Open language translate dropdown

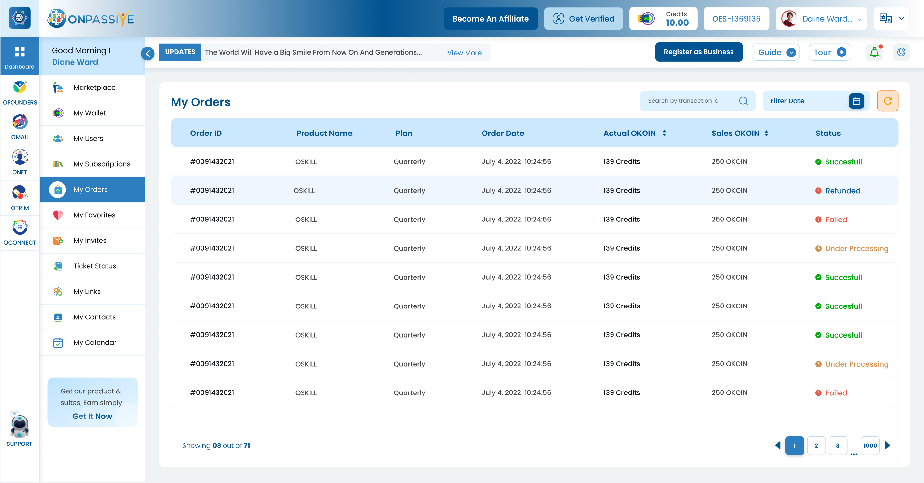[892, 18]
